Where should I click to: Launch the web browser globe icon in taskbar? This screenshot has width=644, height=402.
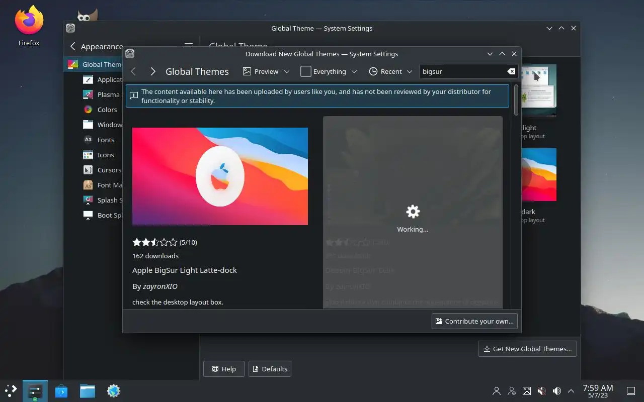[114, 390]
